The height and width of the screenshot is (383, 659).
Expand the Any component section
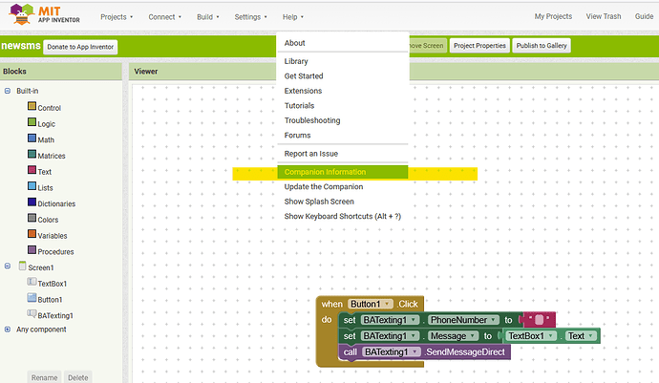pyautogui.click(x=8, y=330)
